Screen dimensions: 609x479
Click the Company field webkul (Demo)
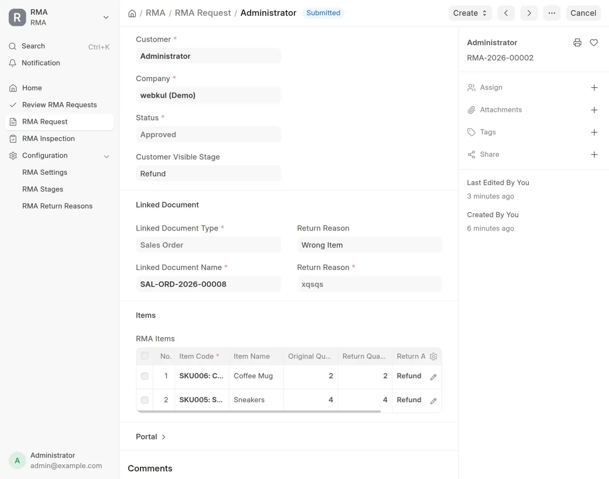tap(208, 95)
